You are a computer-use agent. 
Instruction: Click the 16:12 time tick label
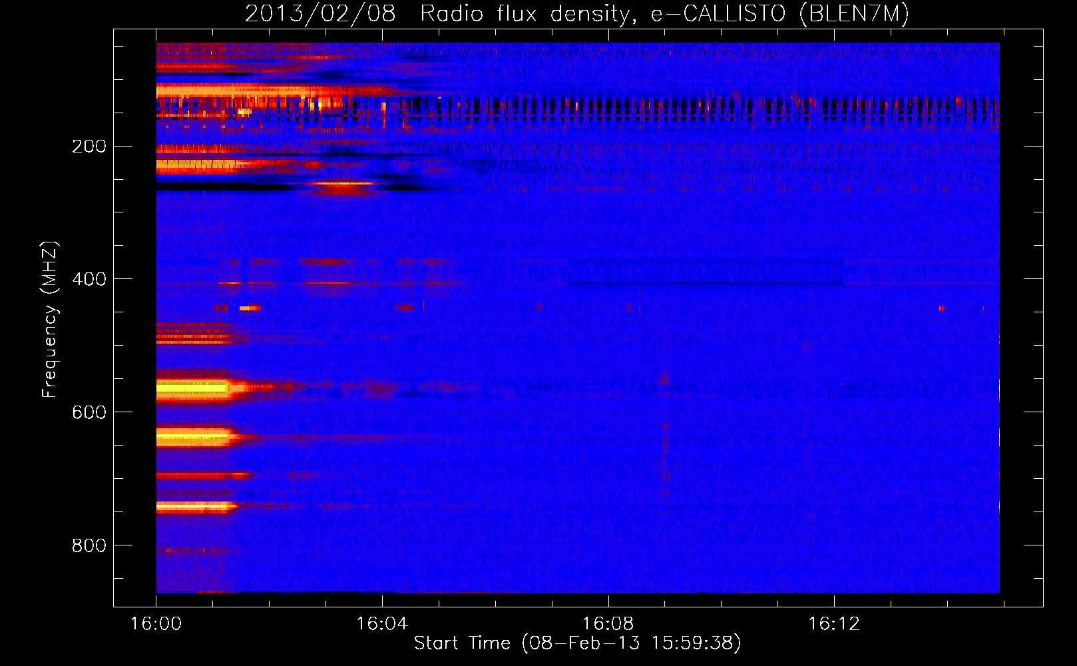[834, 624]
